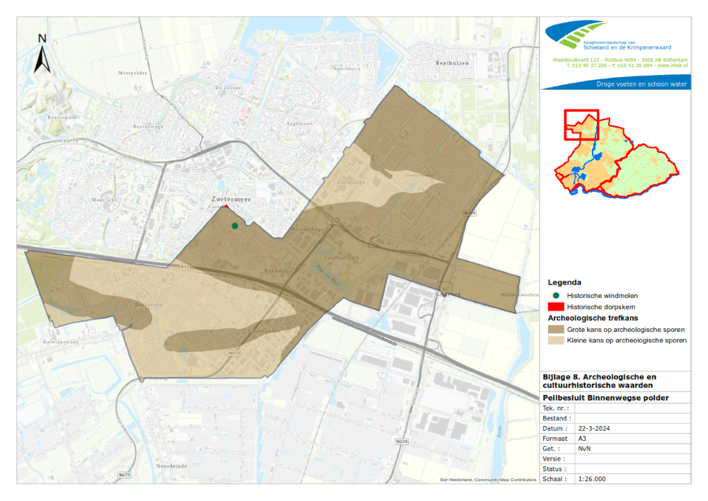This screenshot has width=708, height=501.
Task: Click the Schaal value 1:26.000
Action: pos(592,479)
